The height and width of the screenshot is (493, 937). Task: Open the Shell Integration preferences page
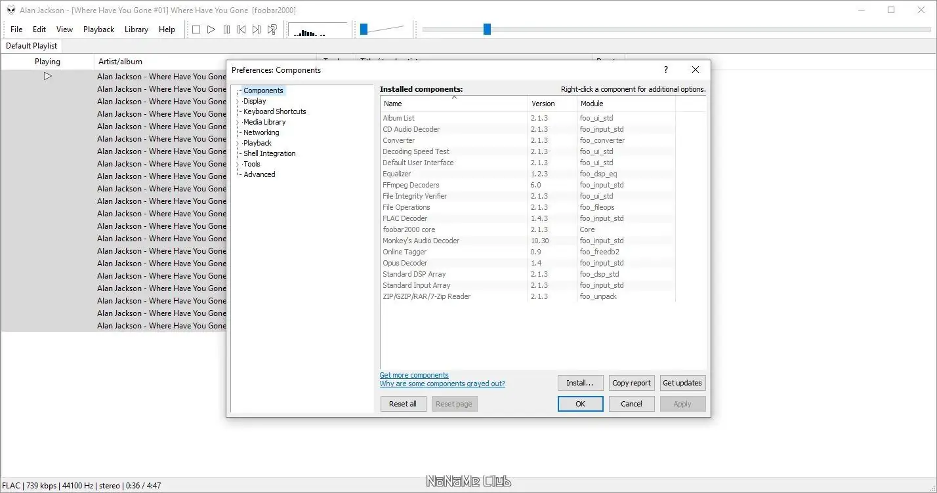coord(270,153)
